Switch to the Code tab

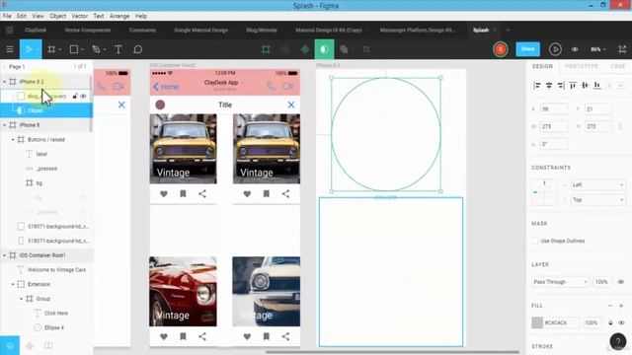[617, 66]
